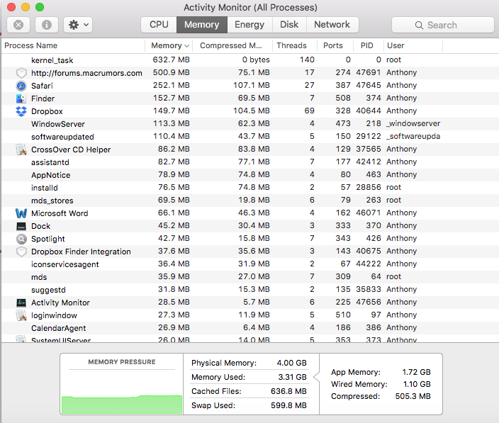
Task: Sort by PID column header
Action: (x=368, y=45)
